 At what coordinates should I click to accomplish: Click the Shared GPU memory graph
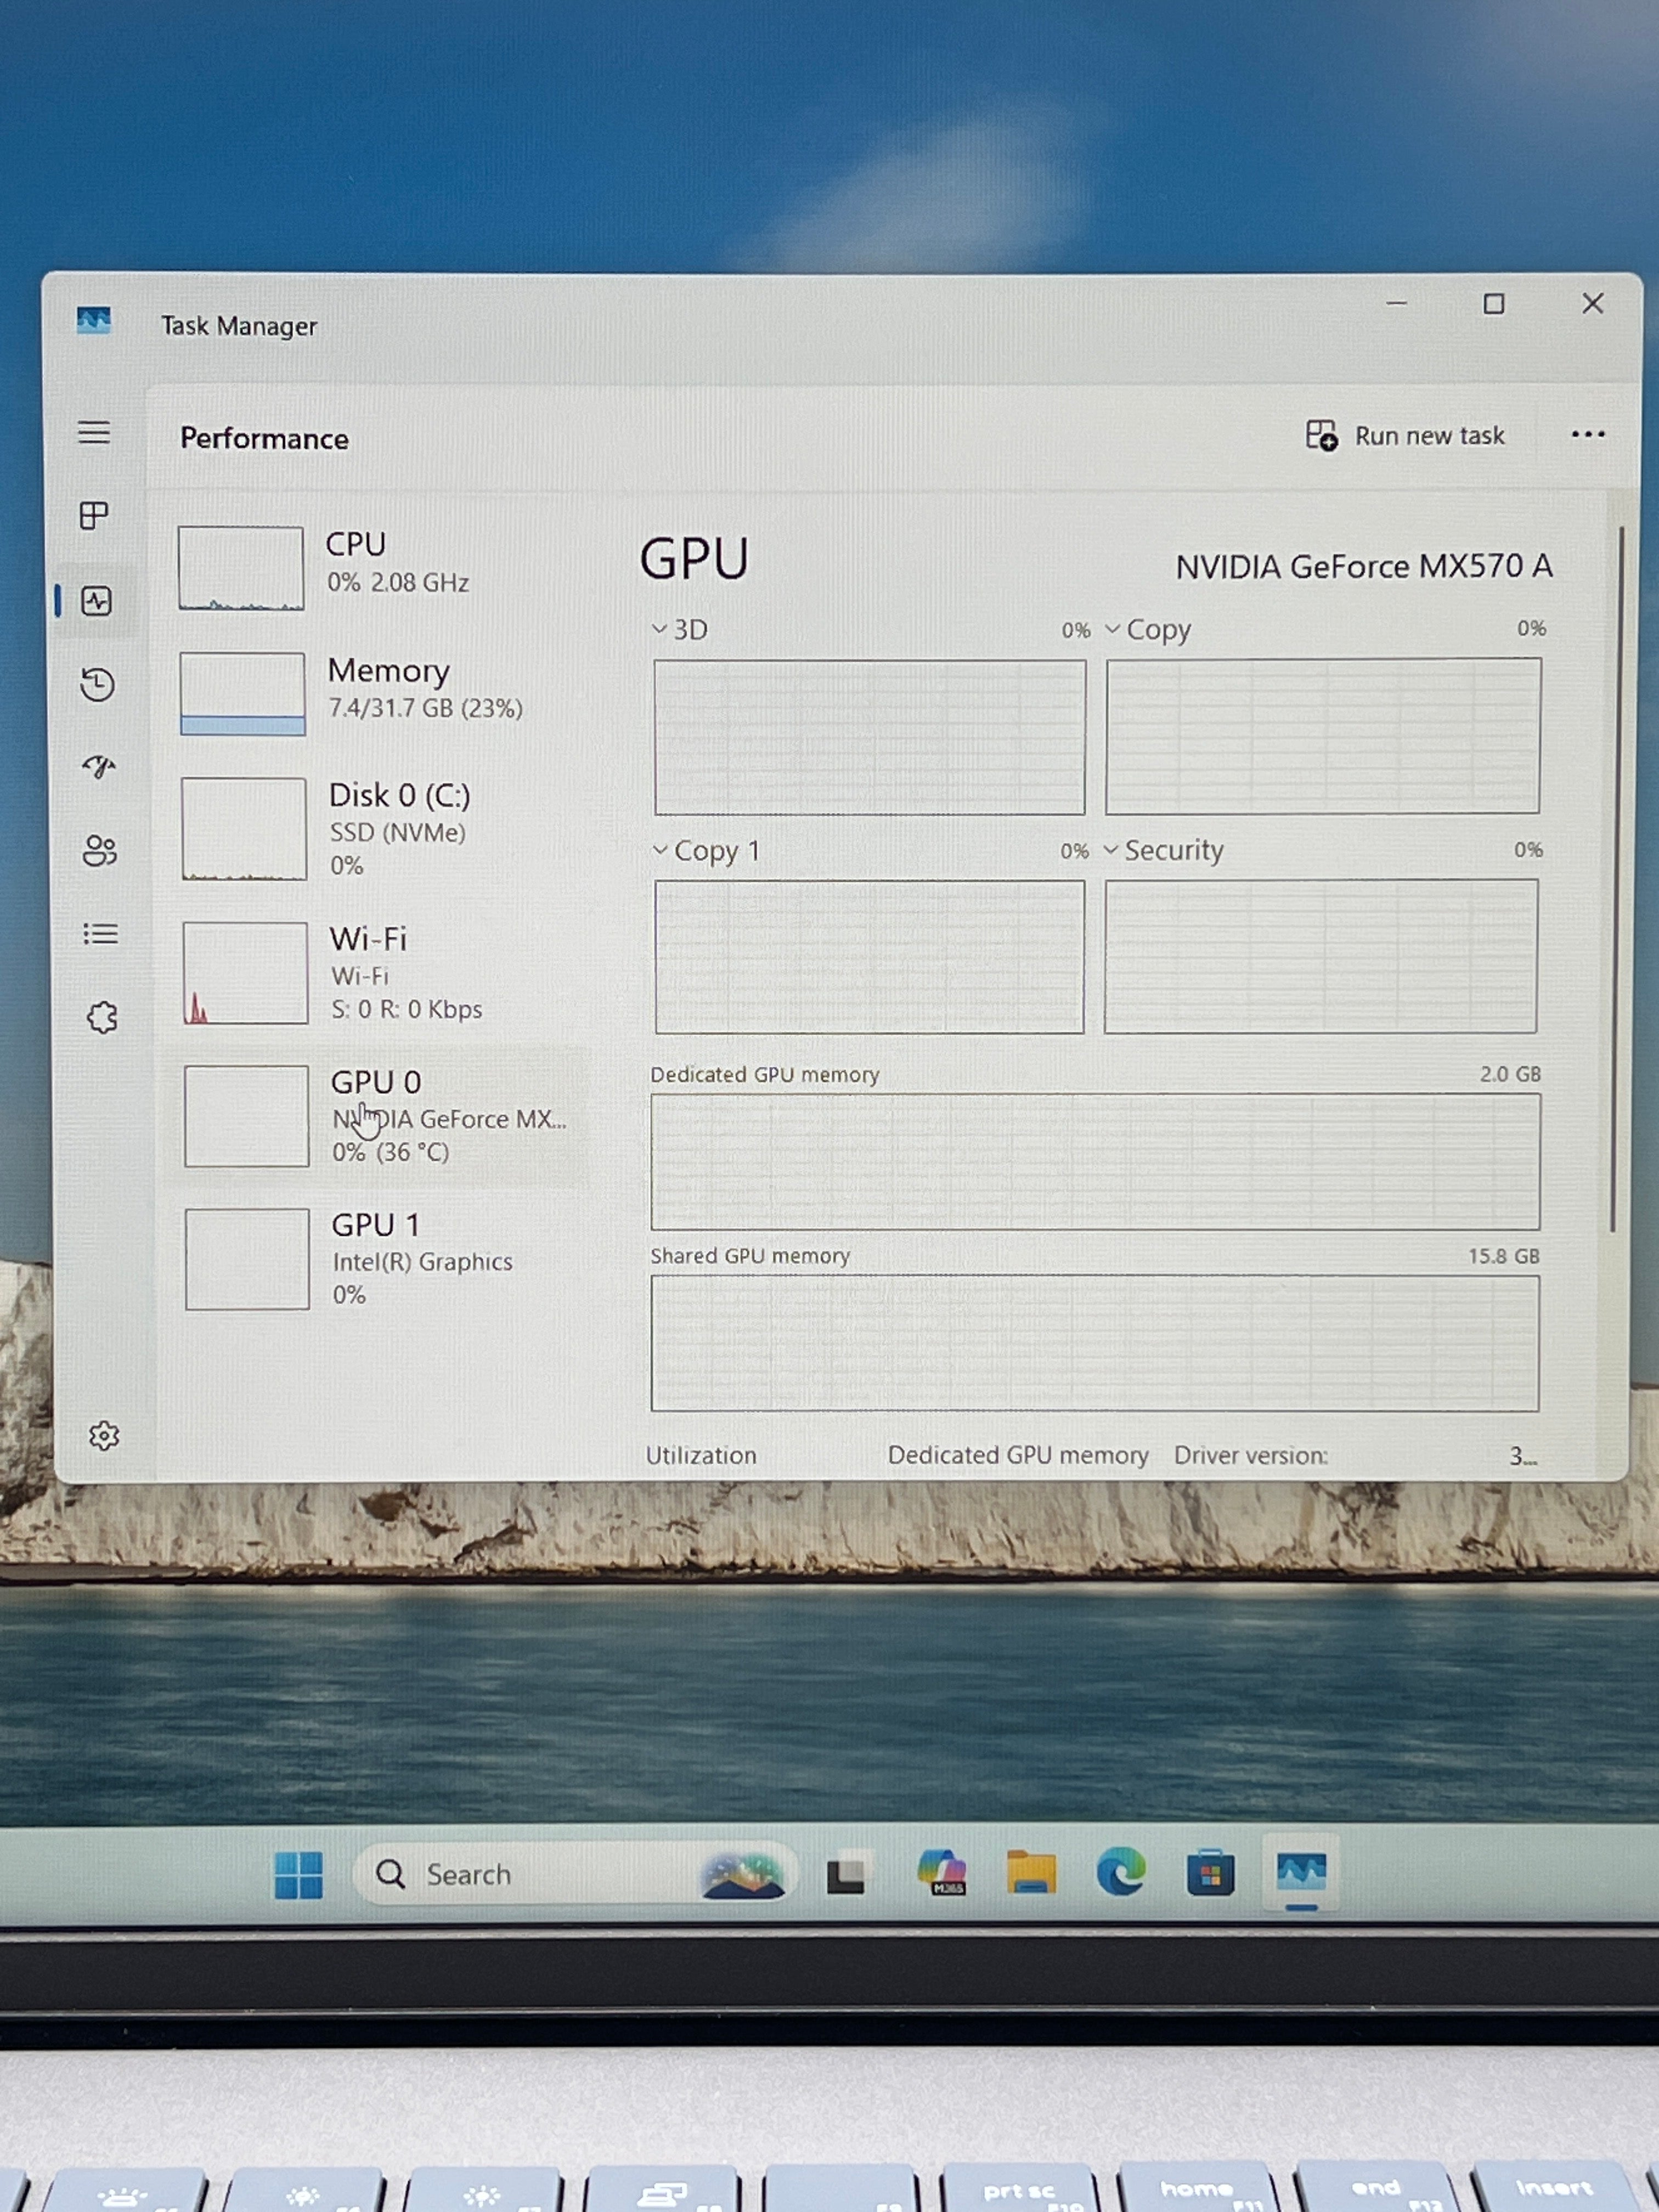tap(1095, 1343)
